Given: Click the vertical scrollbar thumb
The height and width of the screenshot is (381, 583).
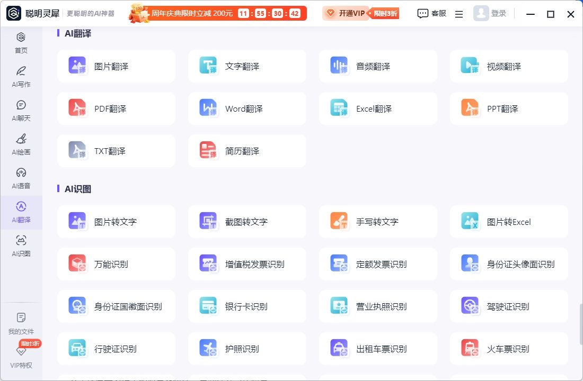Looking at the screenshot, I should coord(581,324).
